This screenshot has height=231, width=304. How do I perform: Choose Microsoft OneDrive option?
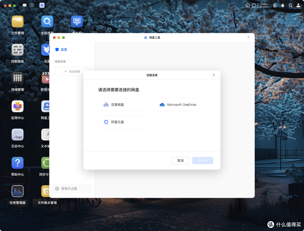tap(180, 105)
